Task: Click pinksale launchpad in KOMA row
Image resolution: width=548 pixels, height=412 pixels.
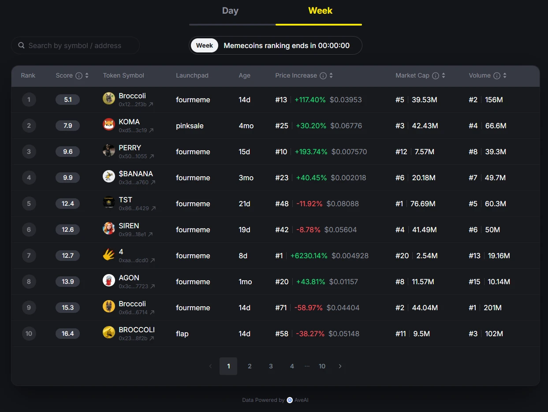Action: [x=190, y=126]
